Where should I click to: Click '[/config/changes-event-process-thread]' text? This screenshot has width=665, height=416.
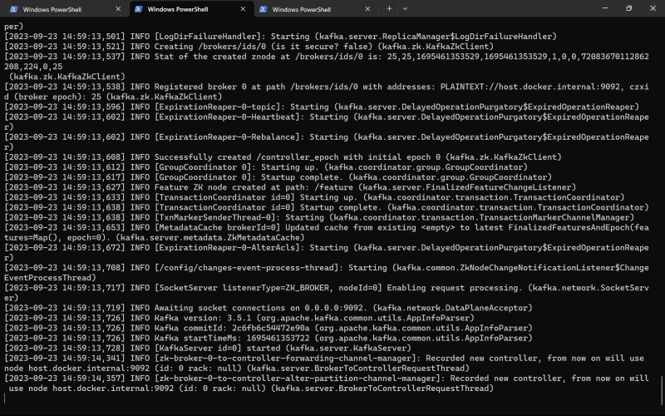pyautogui.click(x=246, y=268)
